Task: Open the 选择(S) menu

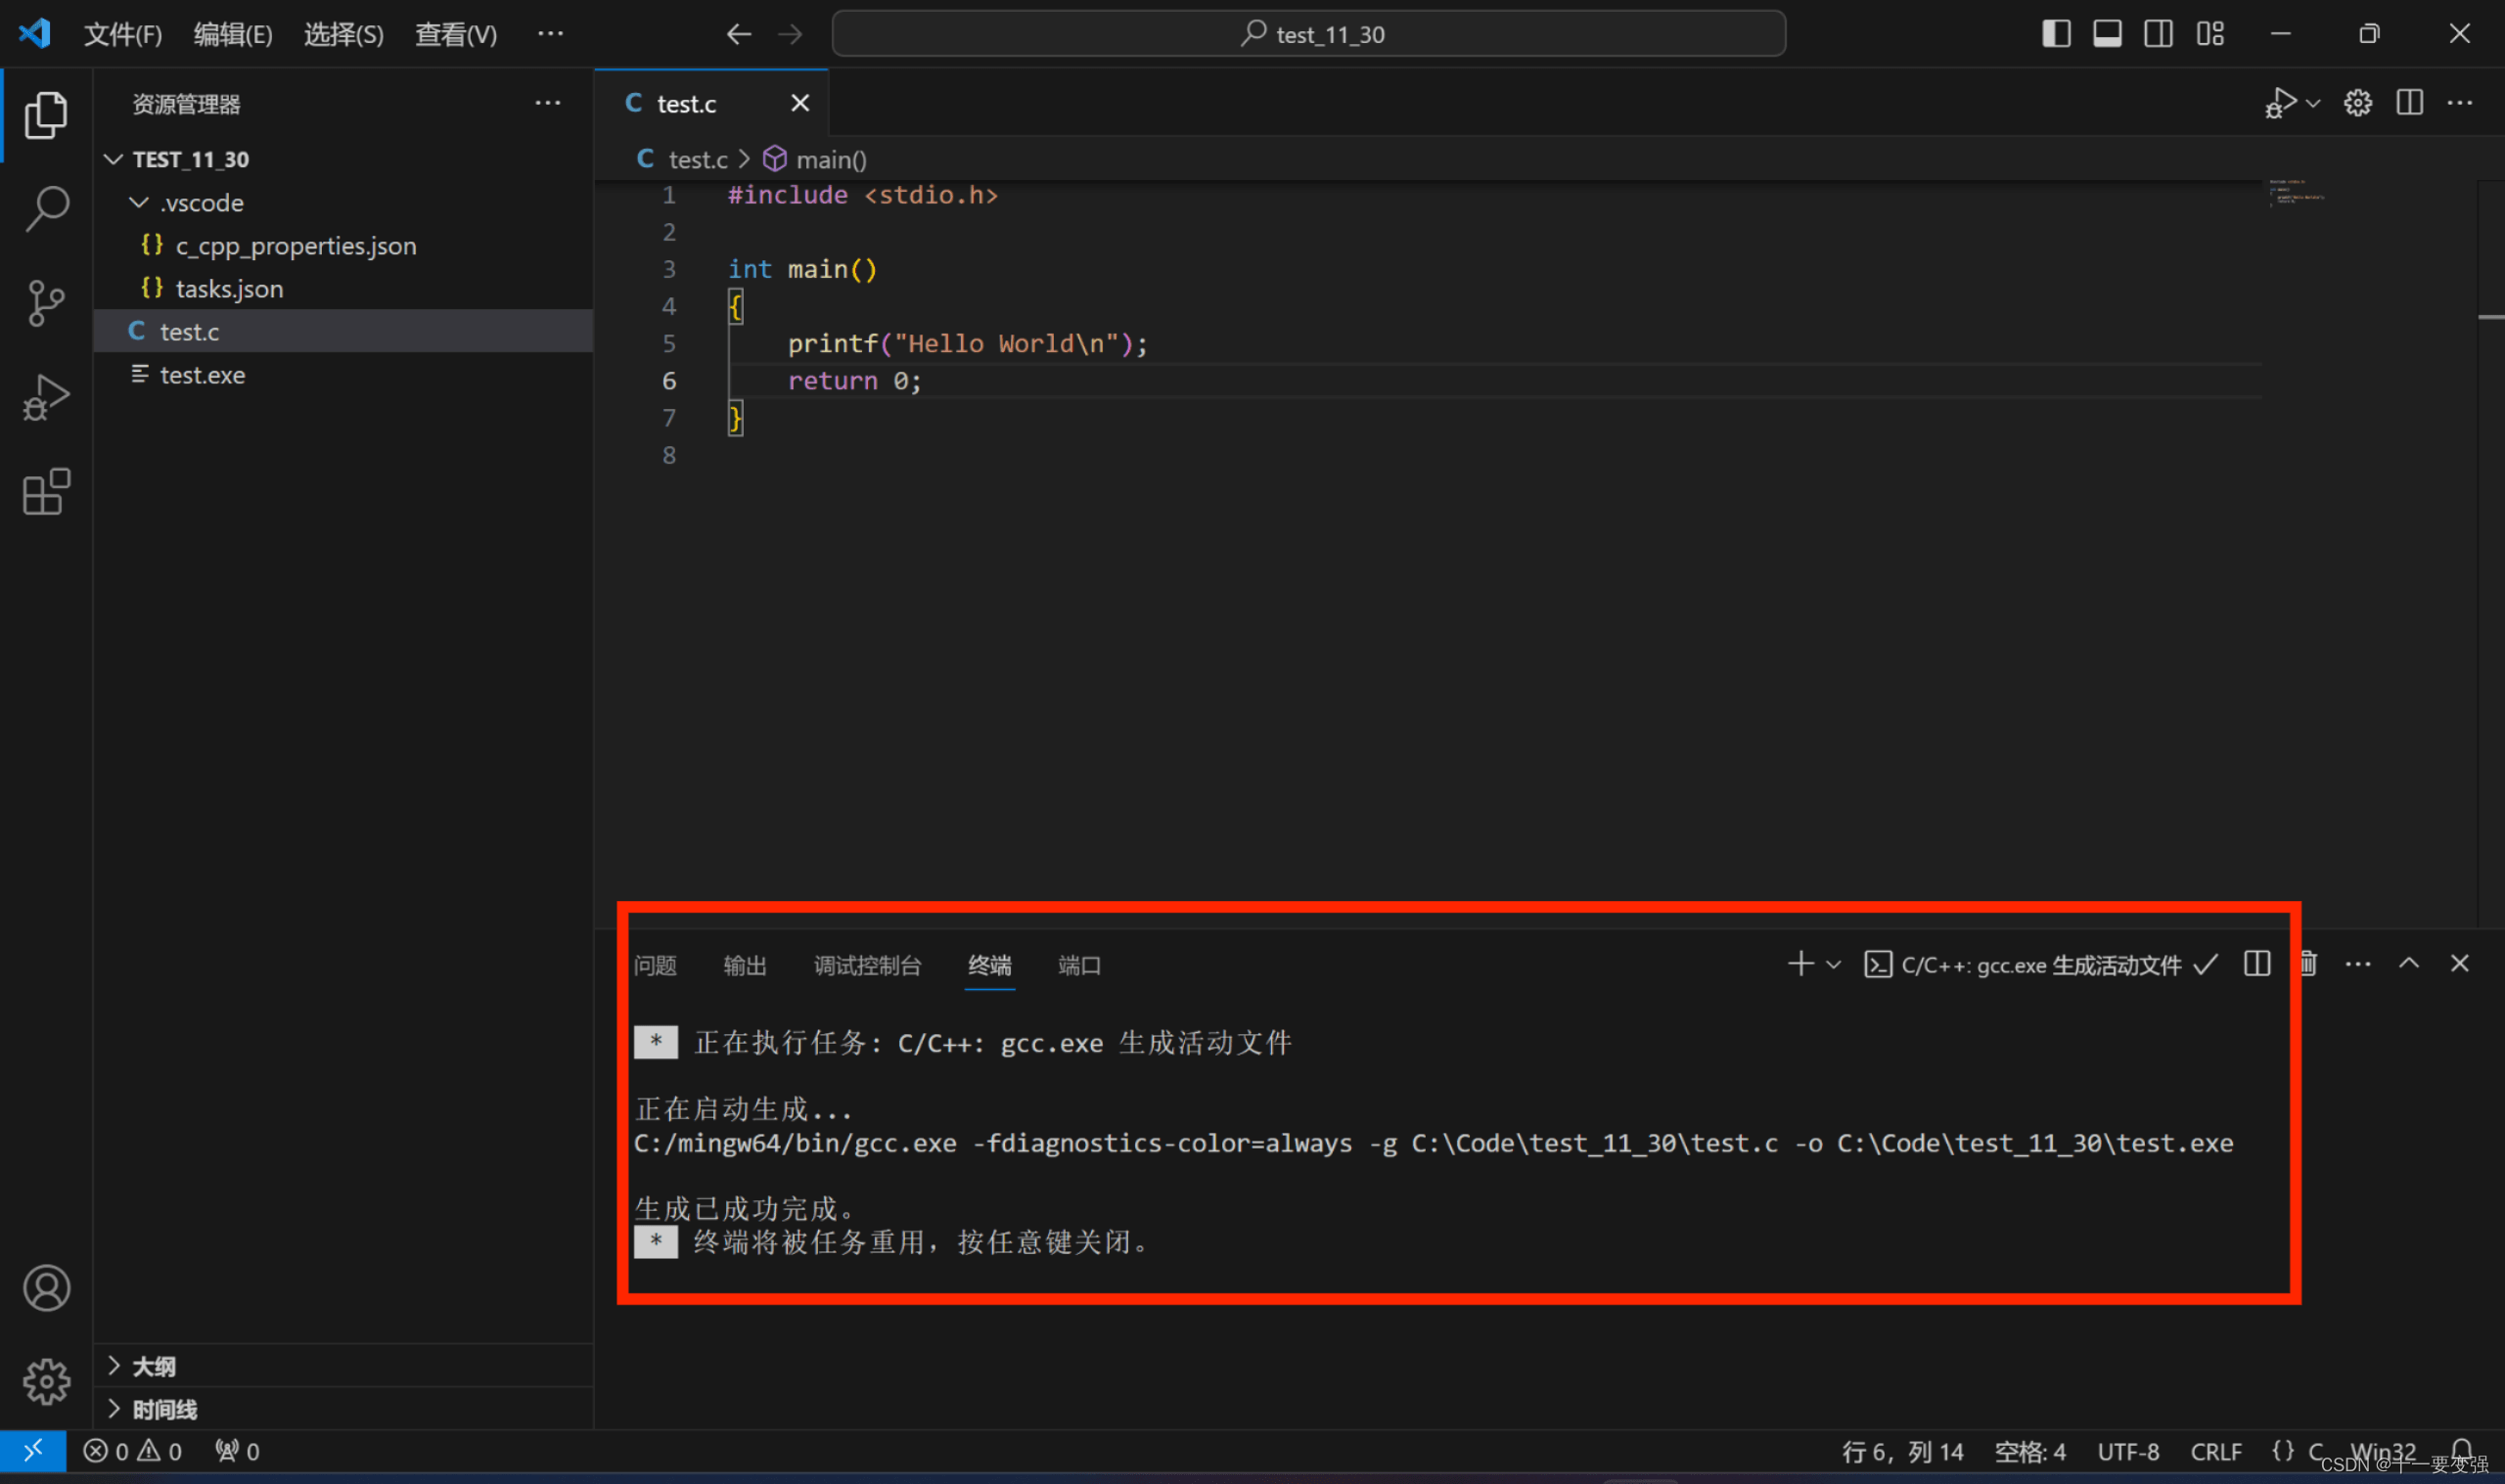Action: pyautogui.click(x=343, y=34)
